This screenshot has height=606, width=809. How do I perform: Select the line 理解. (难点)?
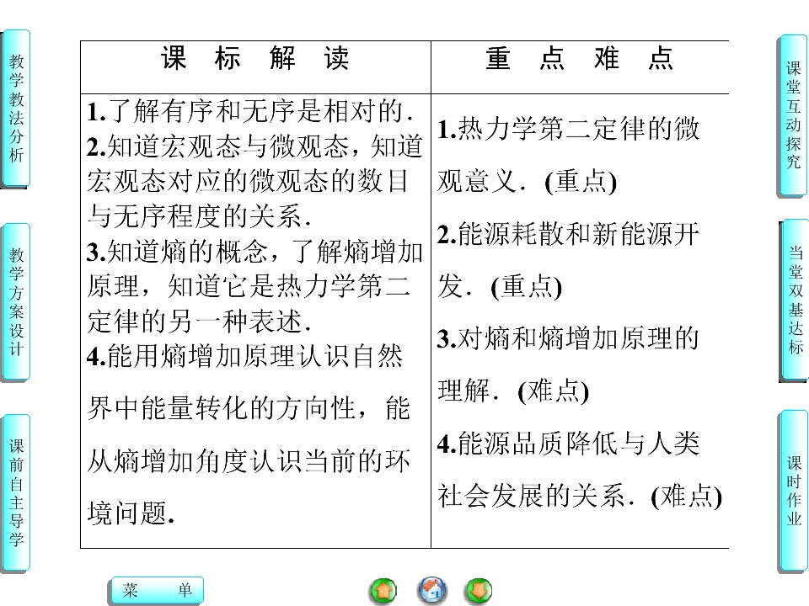[513, 391]
